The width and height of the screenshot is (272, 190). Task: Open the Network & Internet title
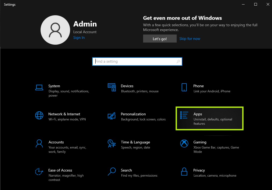point(64,114)
